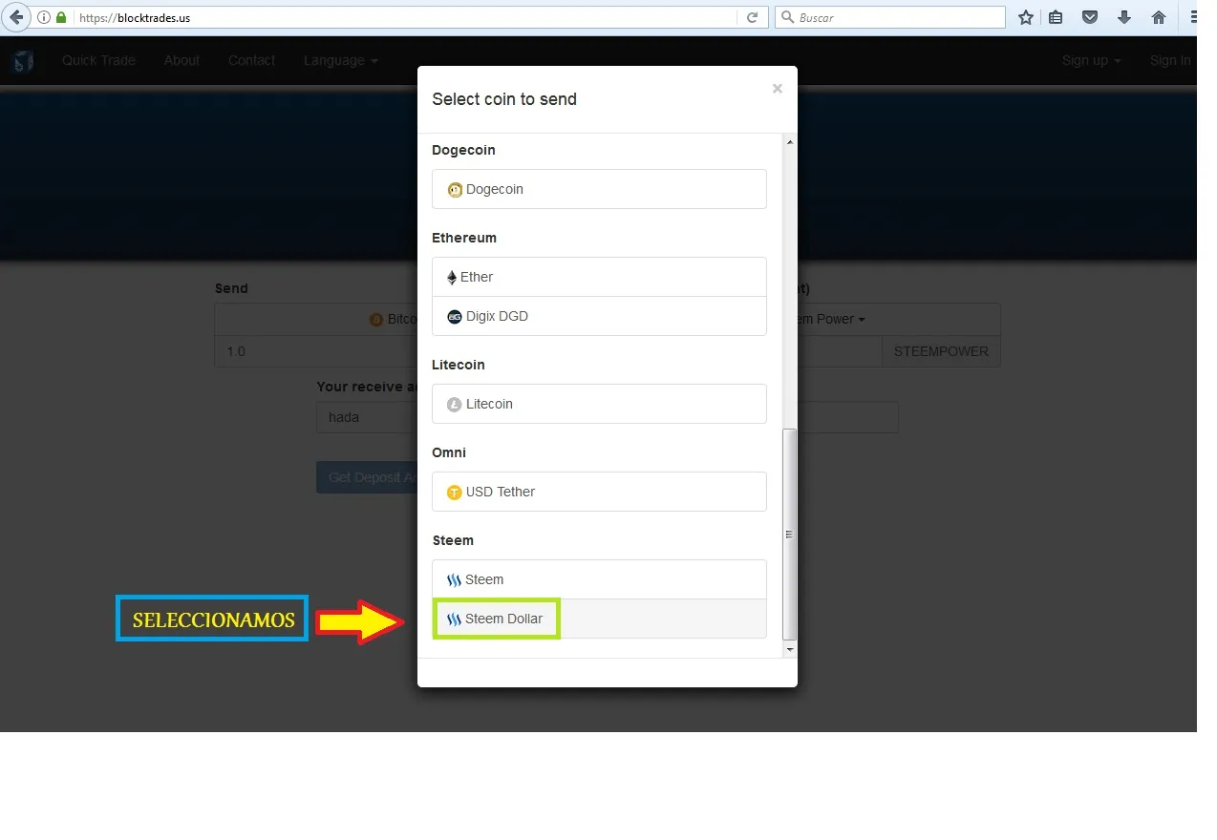Click the browser URL address field
This screenshot has width=1217, height=840.
click(406, 17)
